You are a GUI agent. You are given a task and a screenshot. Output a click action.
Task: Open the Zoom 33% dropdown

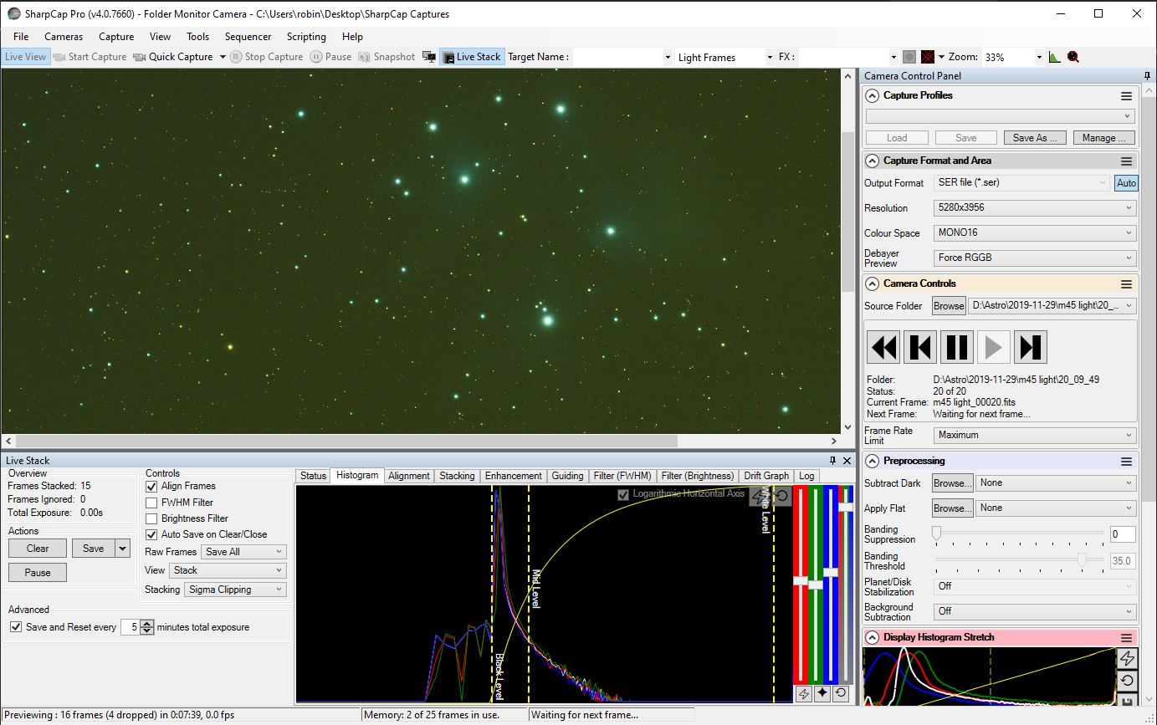(1039, 57)
